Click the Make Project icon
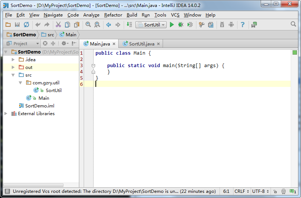The width and height of the screenshot is (301, 198). click(129, 25)
